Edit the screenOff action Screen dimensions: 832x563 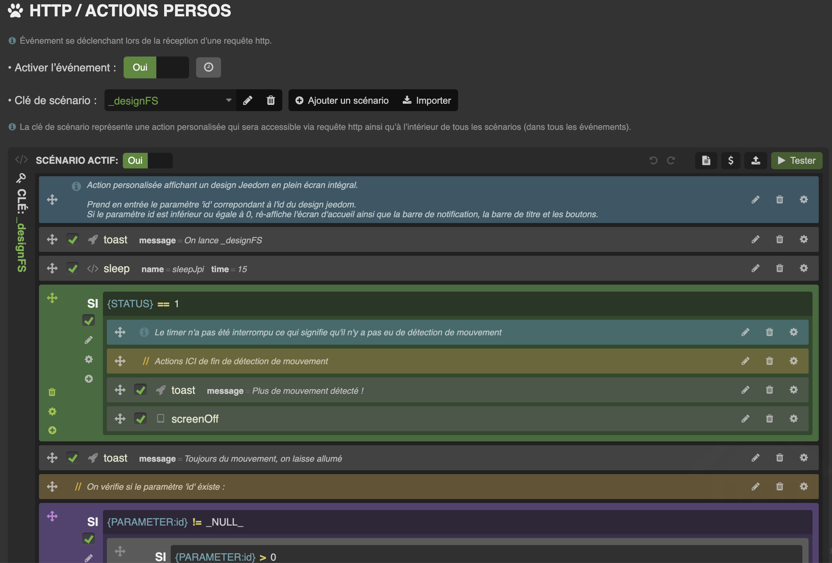(x=745, y=419)
